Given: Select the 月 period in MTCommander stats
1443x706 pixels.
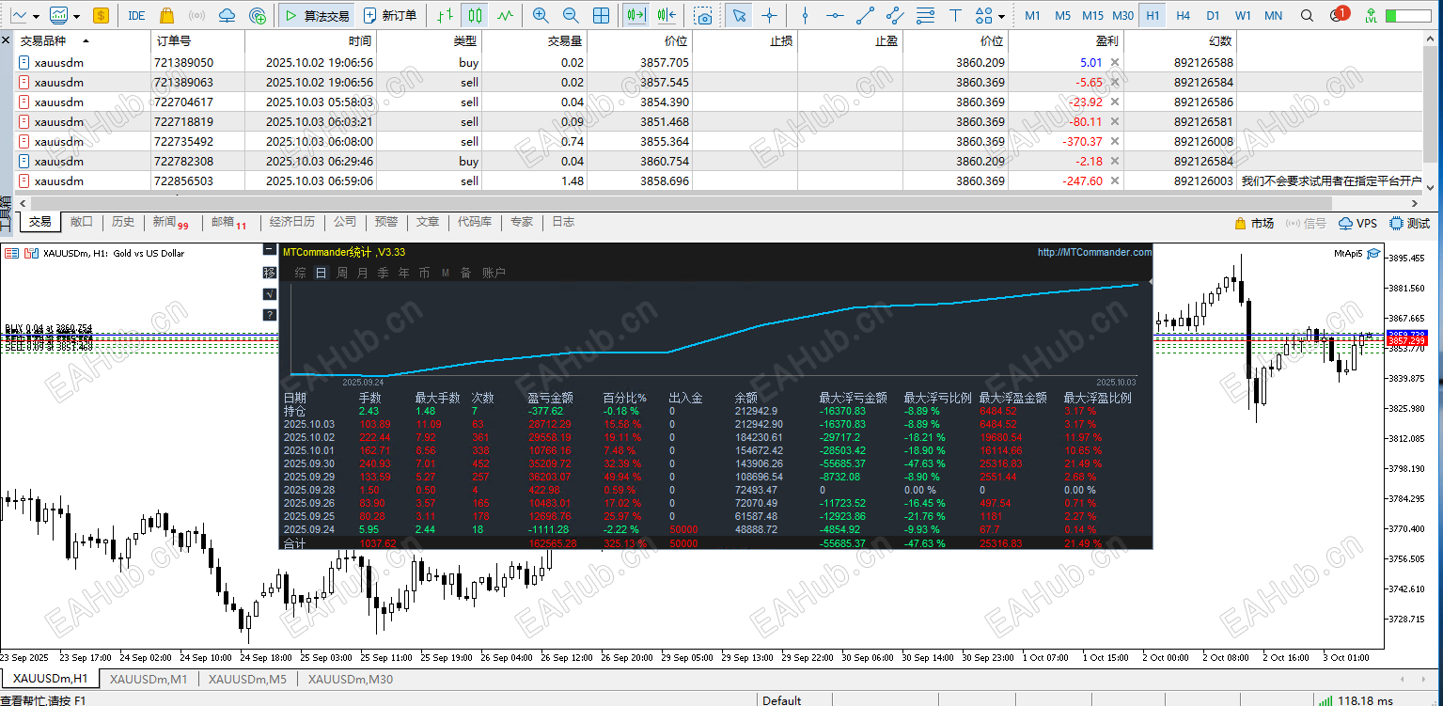Looking at the screenshot, I should click(x=363, y=273).
